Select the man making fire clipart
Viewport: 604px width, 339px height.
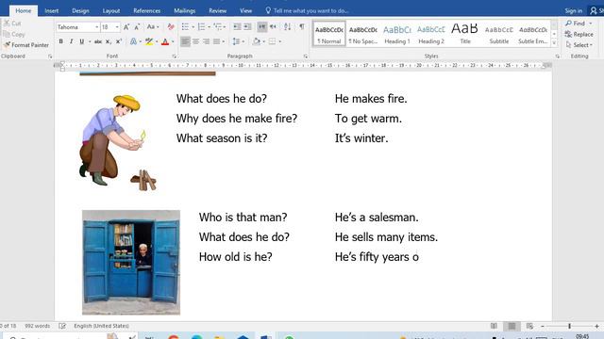click(x=119, y=142)
